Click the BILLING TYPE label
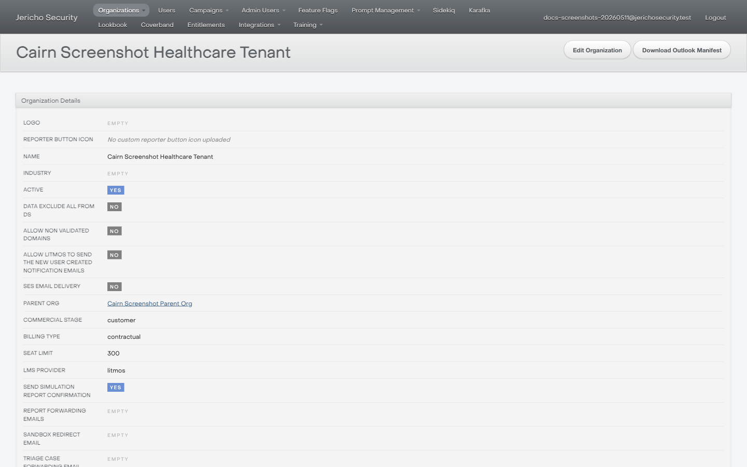747x467 pixels. (x=41, y=337)
